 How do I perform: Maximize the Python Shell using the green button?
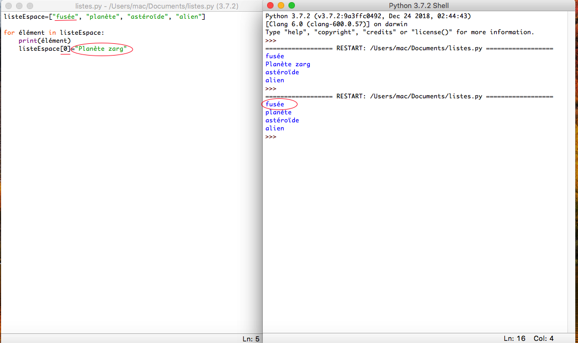(292, 5)
